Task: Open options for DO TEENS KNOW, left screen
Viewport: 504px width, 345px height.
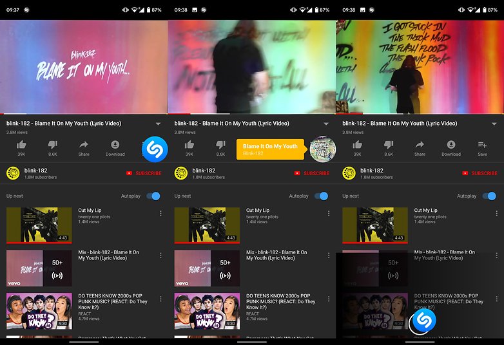Action: tap(160, 299)
